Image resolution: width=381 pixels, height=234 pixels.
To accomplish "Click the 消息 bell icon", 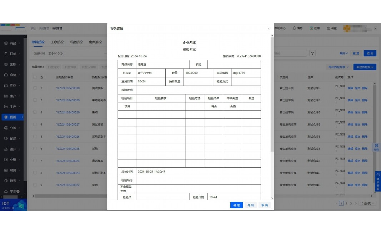I will [x=294, y=28].
